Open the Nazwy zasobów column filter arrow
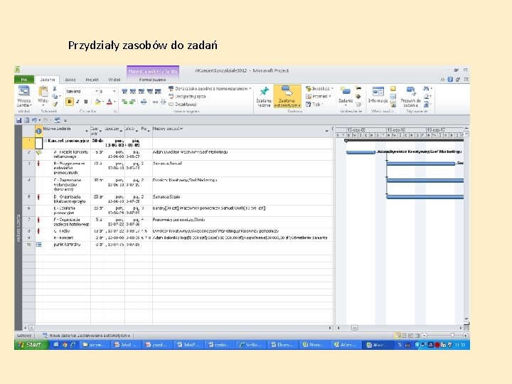The image size is (512, 384). click(327, 131)
